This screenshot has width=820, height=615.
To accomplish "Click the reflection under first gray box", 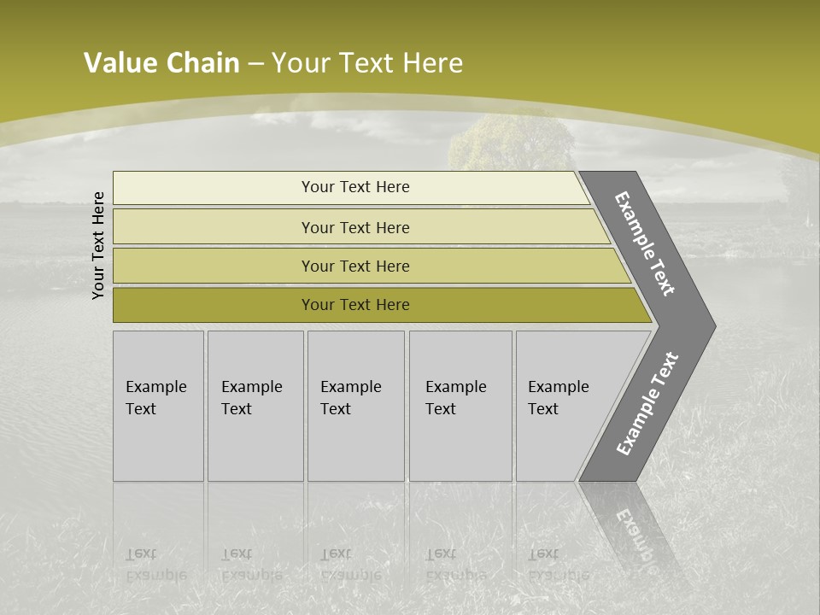I will (158, 547).
